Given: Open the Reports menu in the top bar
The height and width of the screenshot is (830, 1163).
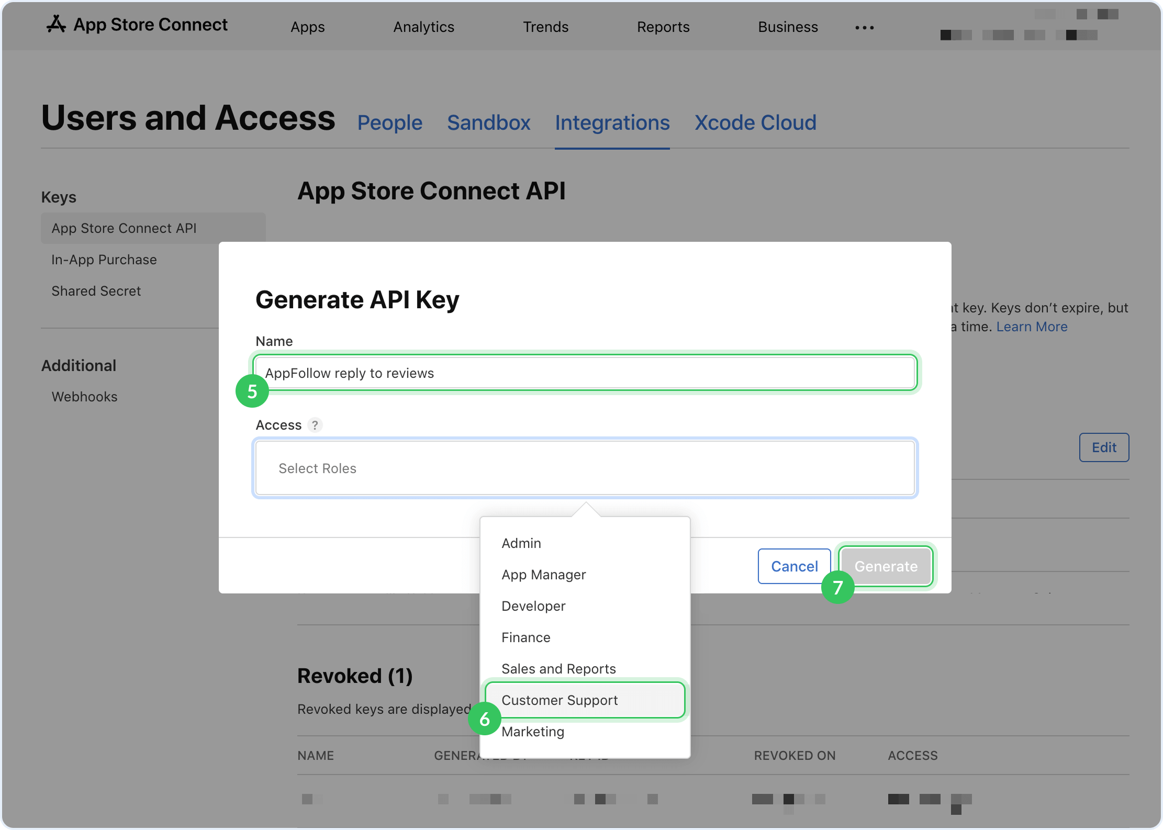Looking at the screenshot, I should [663, 27].
